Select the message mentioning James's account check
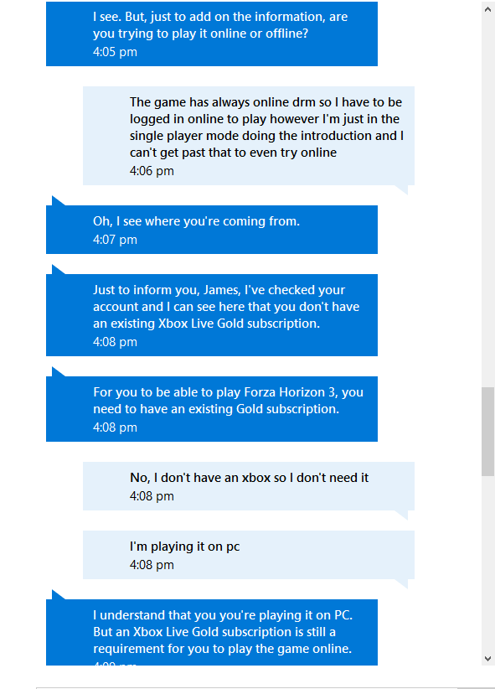The height and width of the screenshot is (689, 495). coord(212,315)
